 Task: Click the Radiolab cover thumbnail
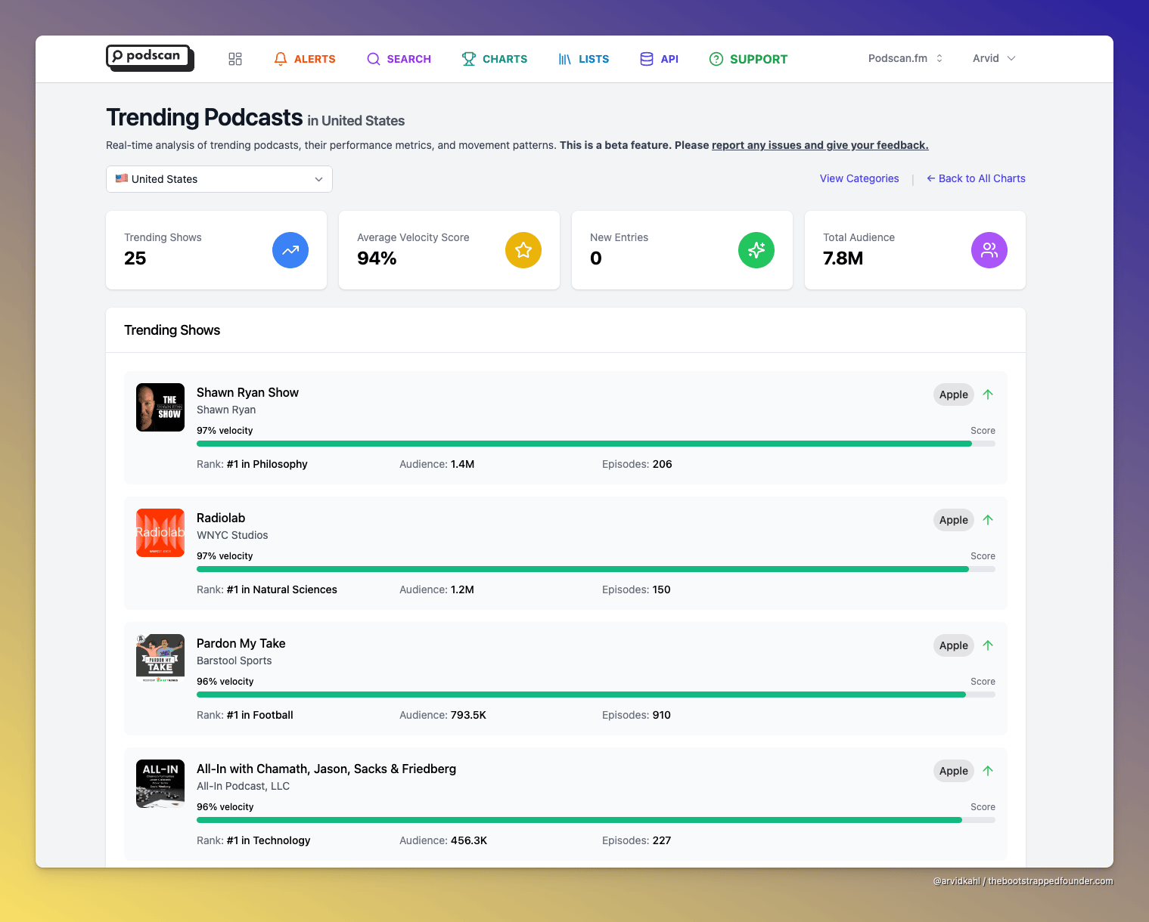coord(160,533)
